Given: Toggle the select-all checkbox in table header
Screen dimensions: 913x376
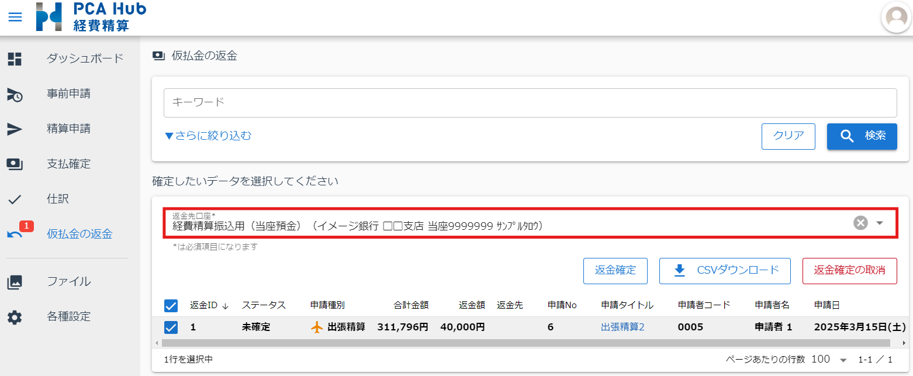Looking at the screenshot, I should (x=171, y=305).
